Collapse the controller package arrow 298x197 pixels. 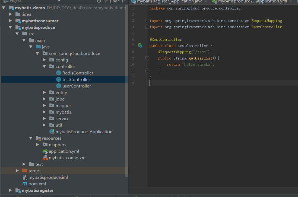(x=44, y=66)
